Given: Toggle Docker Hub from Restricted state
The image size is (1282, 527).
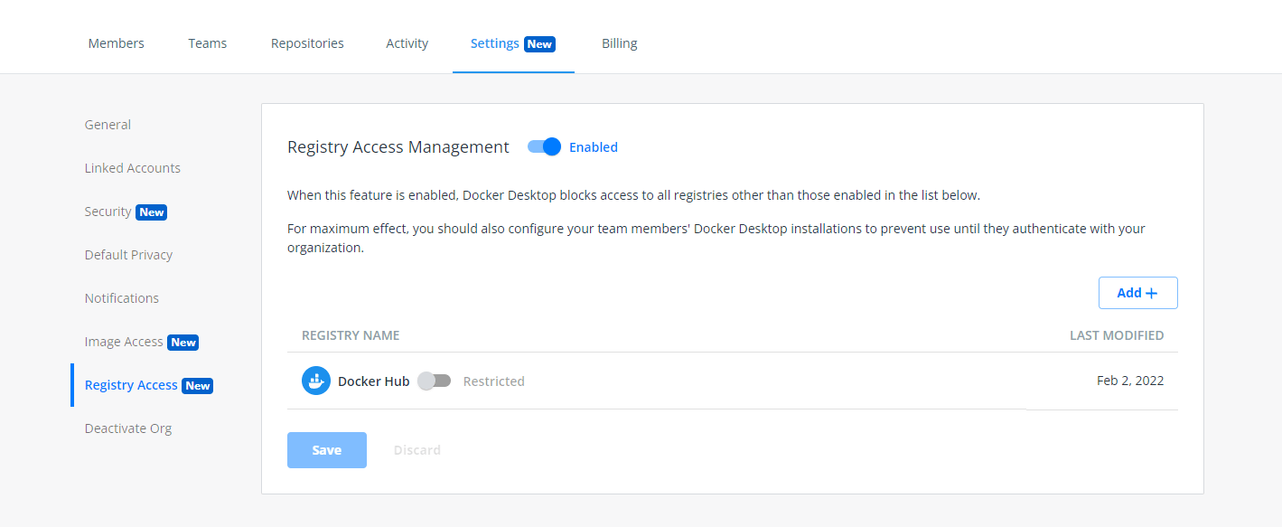Looking at the screenshot, I should 434,381.
